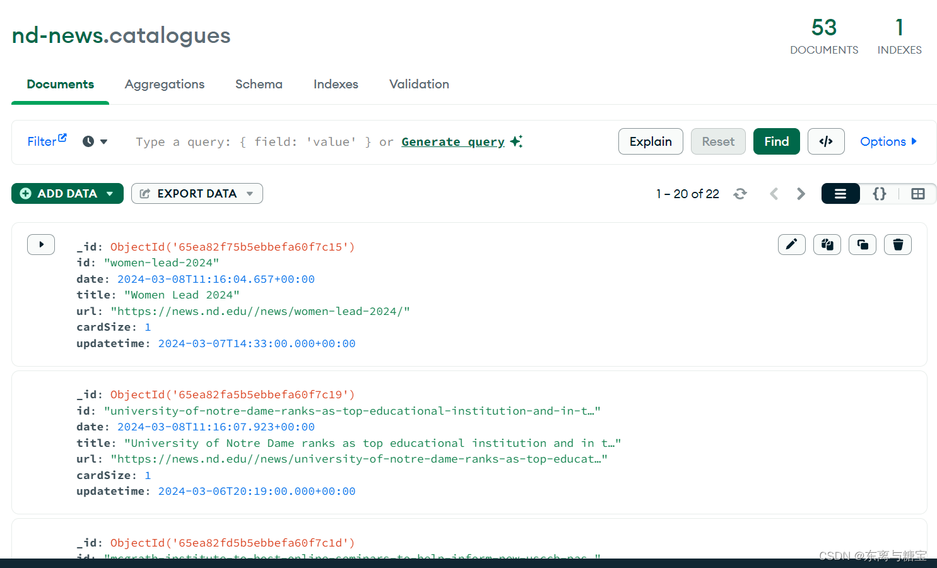Switch to the Validation tab
The width and height of the screenshot is (937, 568).
[x=419, y=84]
